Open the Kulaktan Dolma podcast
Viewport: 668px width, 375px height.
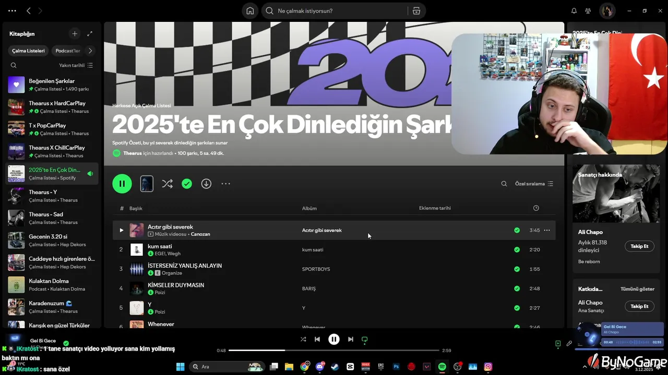click(x=52, y=285)
